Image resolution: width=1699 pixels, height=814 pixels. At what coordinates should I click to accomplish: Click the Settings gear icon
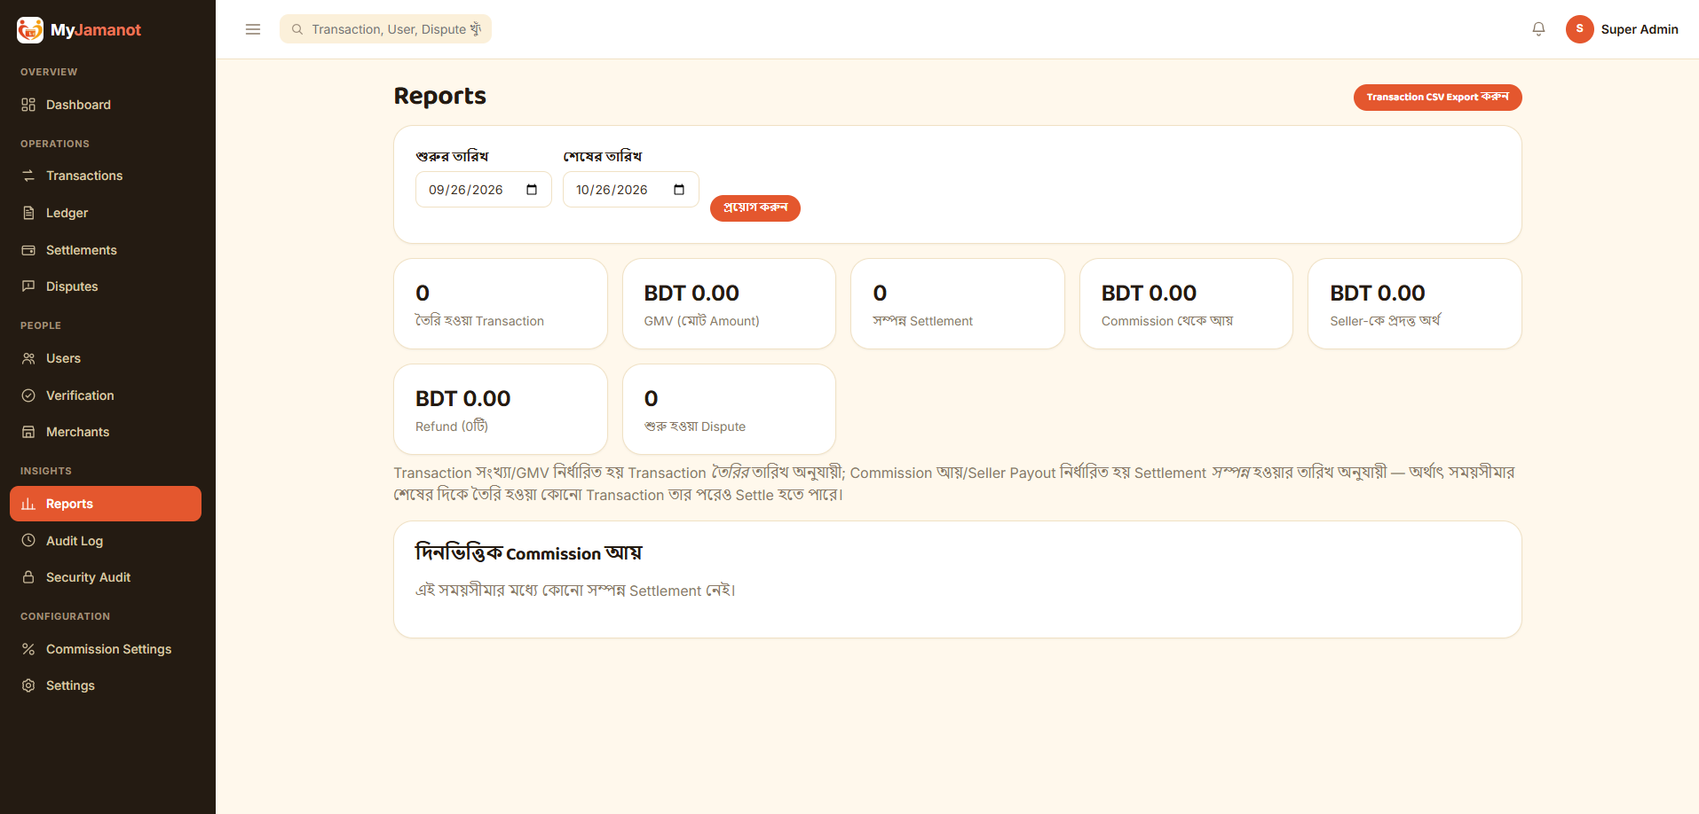[28, 685]
